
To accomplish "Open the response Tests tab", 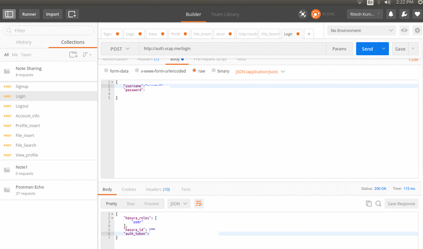I will (186, 189).
